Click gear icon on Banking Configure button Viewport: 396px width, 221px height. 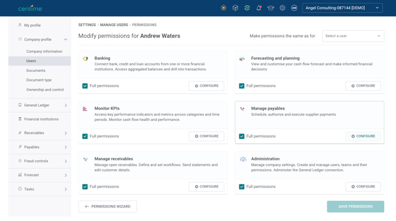point(196,86)
